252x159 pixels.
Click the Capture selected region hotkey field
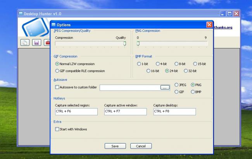[76, 111]
